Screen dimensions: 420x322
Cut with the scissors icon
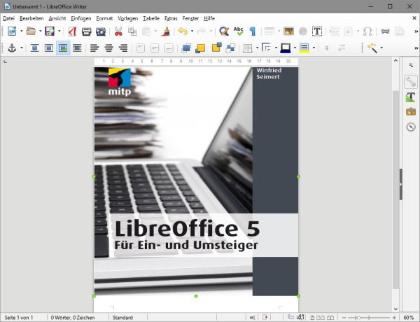tap(118, 31)
